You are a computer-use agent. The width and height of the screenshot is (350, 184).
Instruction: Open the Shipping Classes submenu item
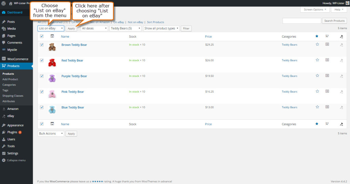click(x=13, y=96)
